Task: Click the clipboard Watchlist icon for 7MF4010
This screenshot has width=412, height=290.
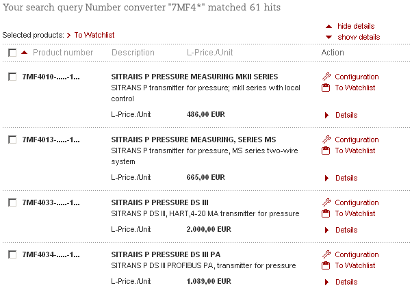Action: 326,88
